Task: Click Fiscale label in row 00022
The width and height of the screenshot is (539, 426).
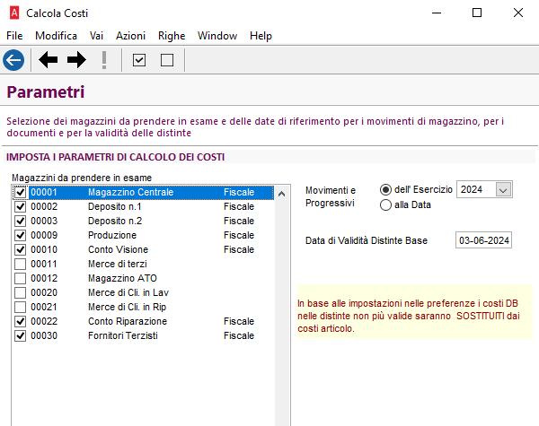Action: tap(239, 321)
